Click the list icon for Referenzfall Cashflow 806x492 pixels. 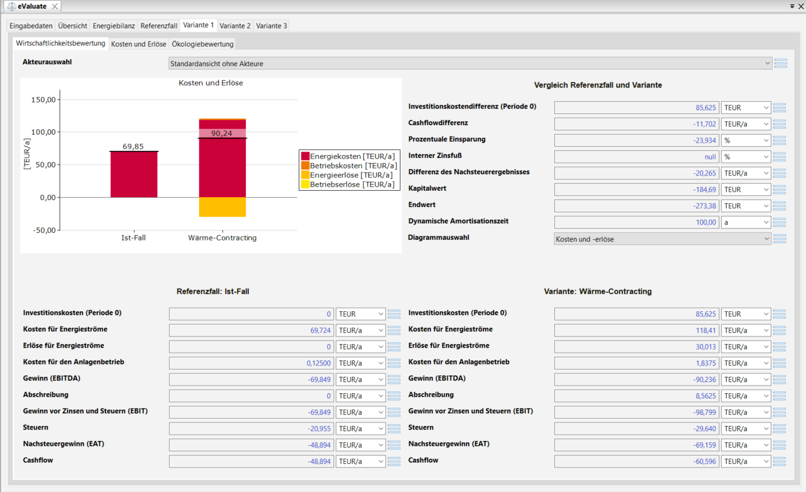[x=394, y=462]
